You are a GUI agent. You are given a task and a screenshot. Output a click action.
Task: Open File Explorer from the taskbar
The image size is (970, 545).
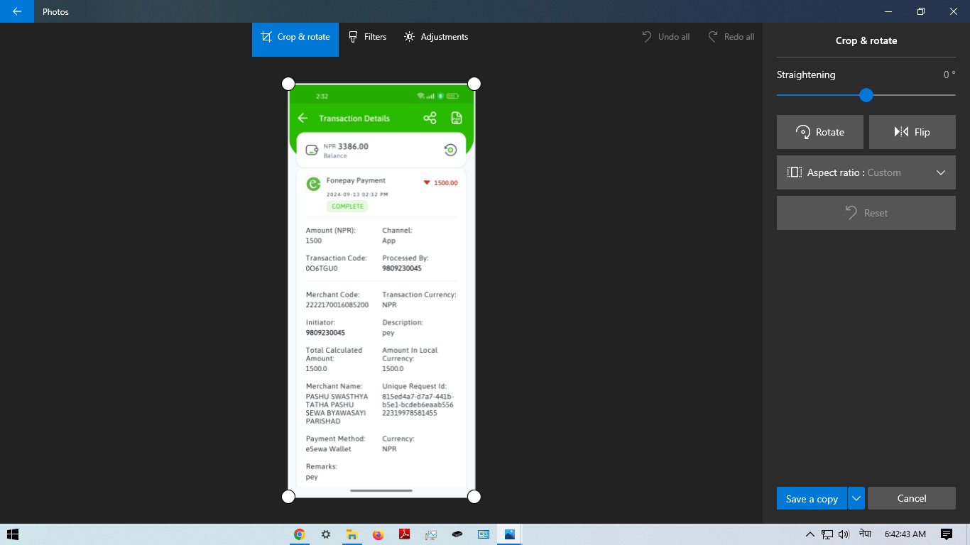351,534
